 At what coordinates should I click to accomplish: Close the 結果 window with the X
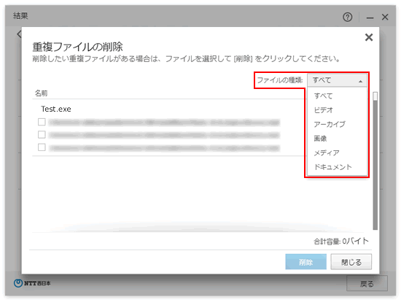(385, 17)
